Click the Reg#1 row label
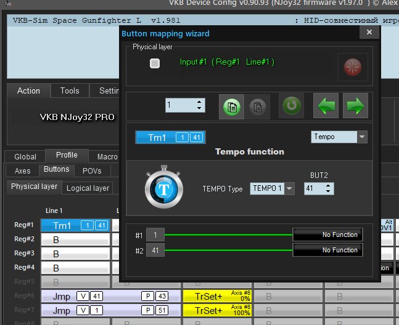Image resolution: width=399 pixels, height=325 pixels. (x=23, y=225)
